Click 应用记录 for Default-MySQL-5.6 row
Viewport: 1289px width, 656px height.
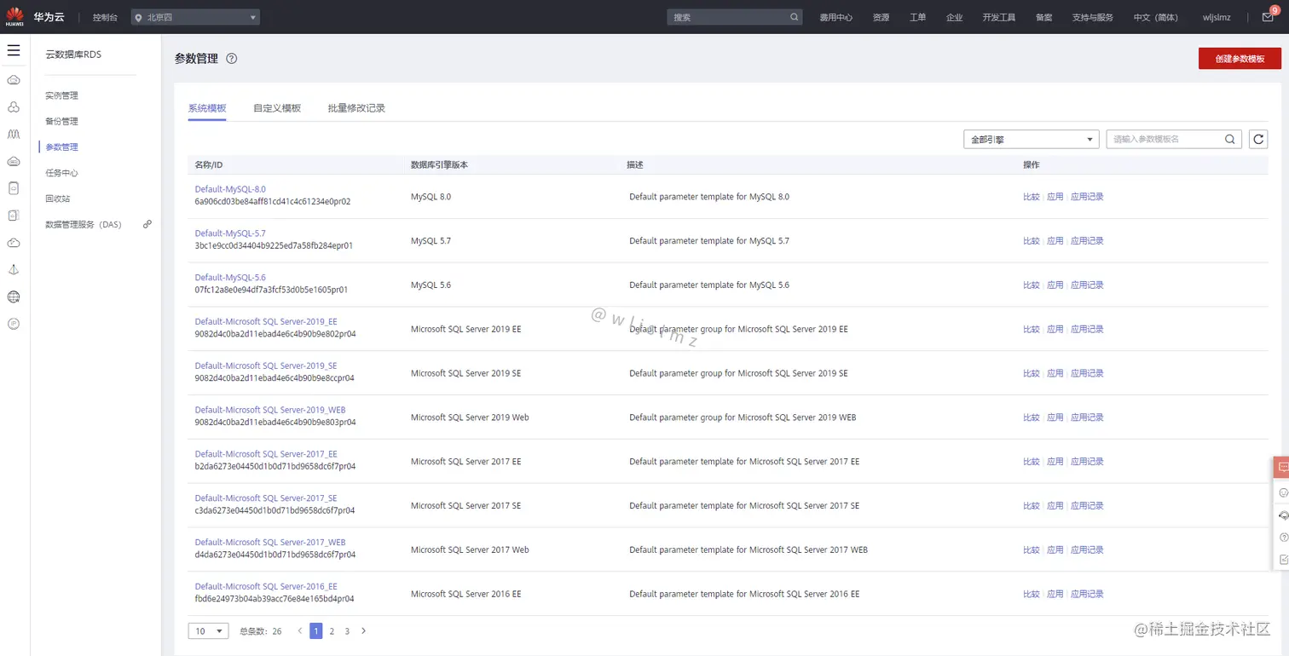1087,285
